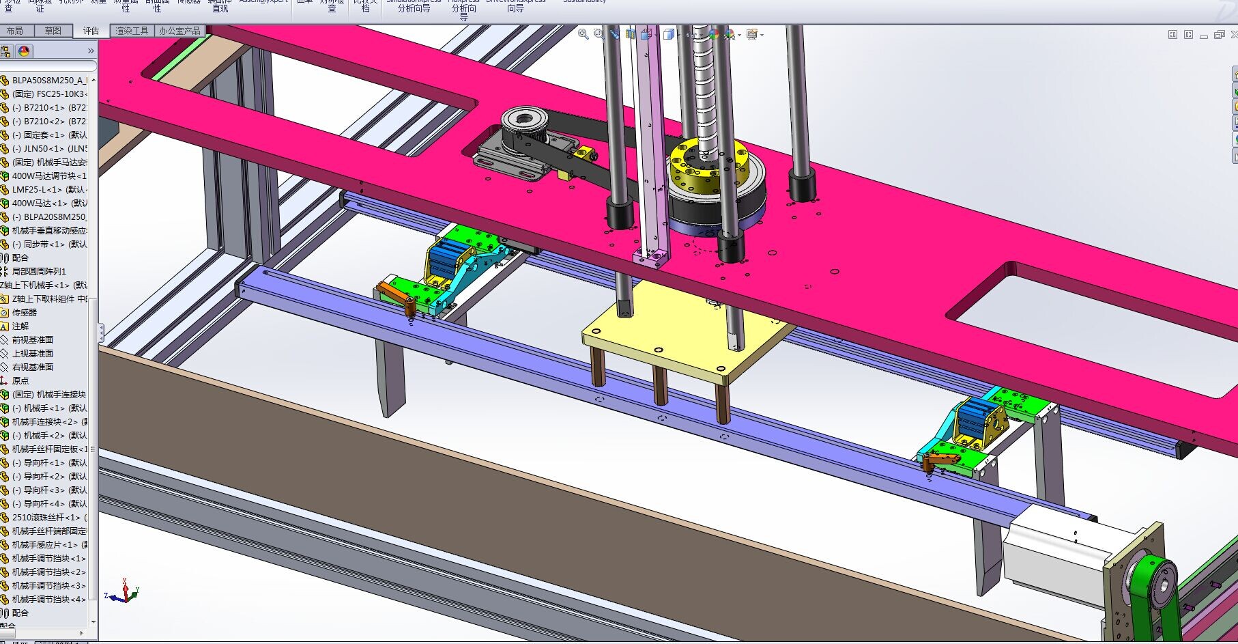Viewport: 1238px width, 644px height.
Task: Select (固定) FSC25-10K3 in feature tree
Action: pos(49,94)
